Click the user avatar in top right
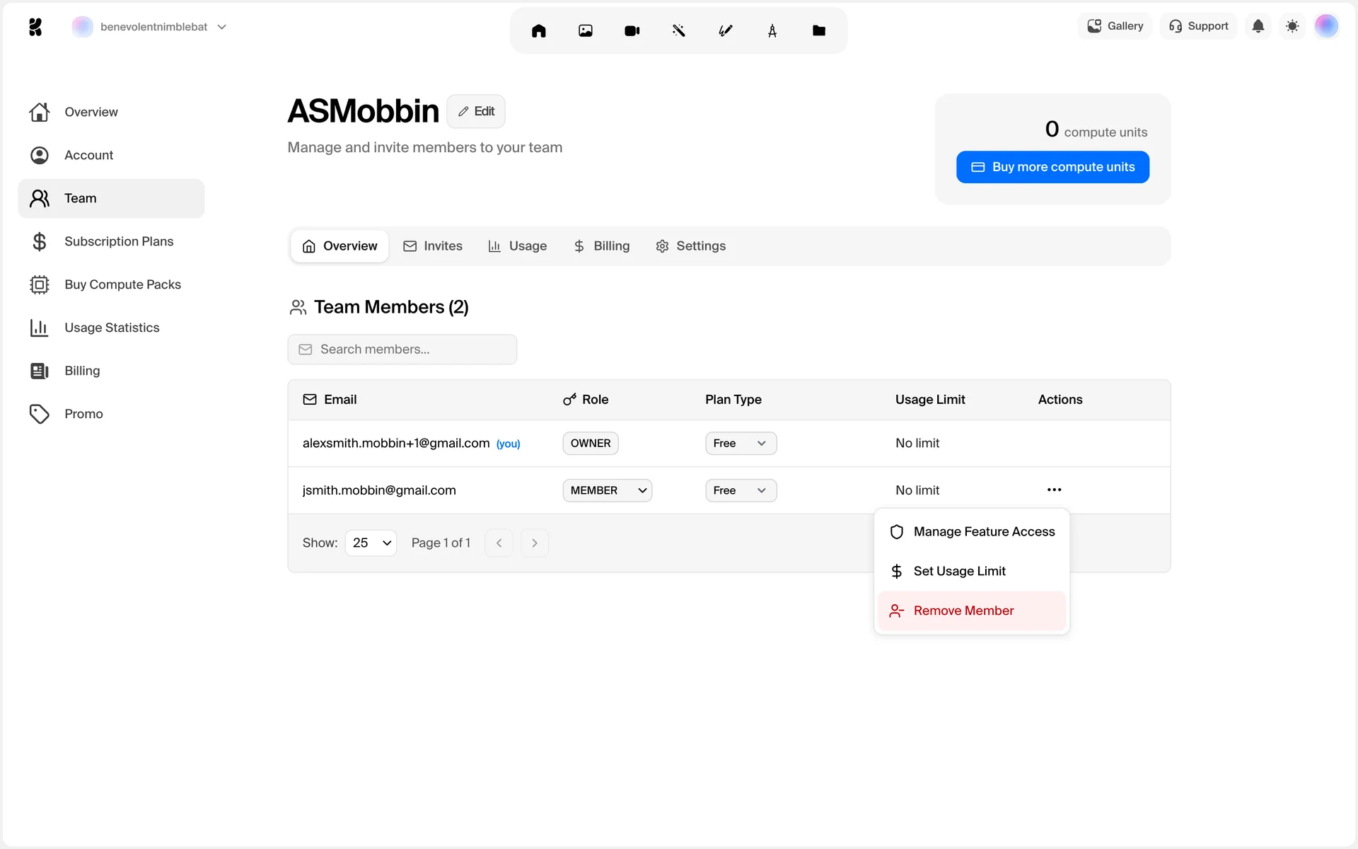The width and height of the screenshot is (1358, 849). pos(1326,26)
